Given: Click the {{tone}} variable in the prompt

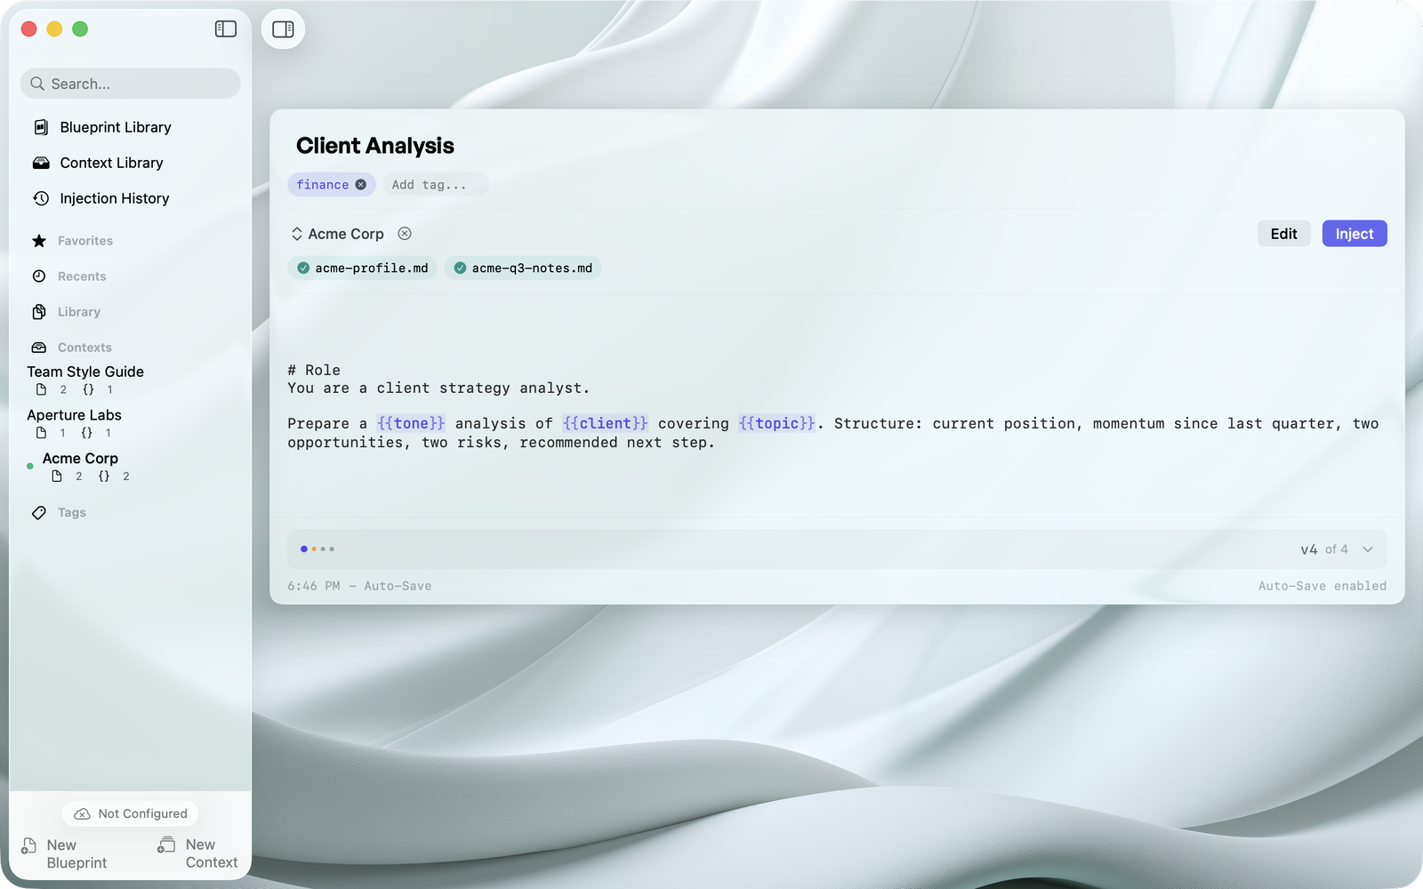Looking at the screenshot, I should 411,424.
